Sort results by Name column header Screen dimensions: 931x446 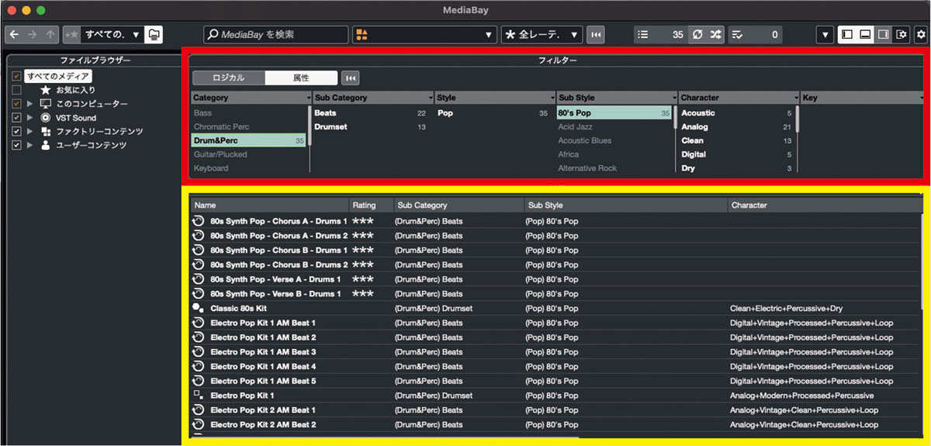click(x=270, y=206)
